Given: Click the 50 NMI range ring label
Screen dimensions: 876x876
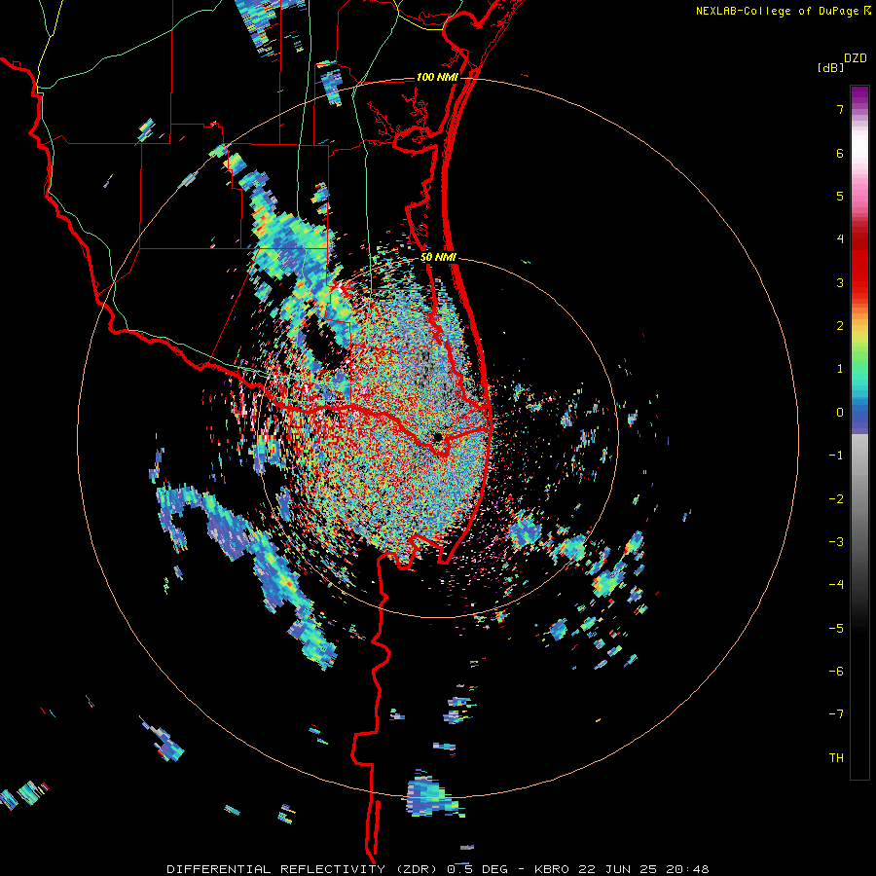Looking at the screenshot, I should point(438,258).
